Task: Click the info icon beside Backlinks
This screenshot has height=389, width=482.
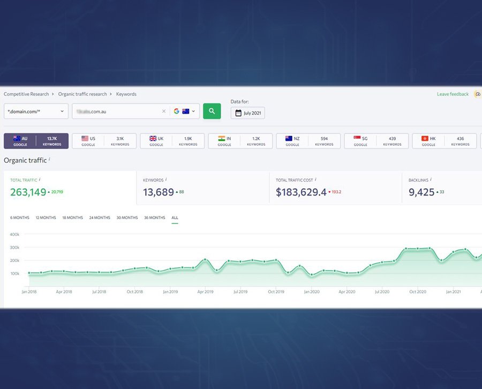Action: point(431,180)
